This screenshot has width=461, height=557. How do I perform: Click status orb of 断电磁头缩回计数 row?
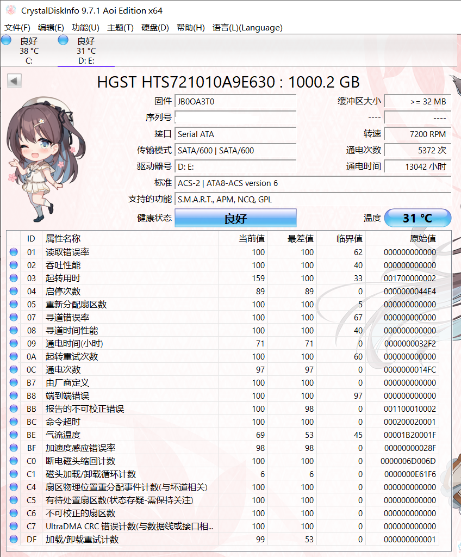tap(14, 461)
